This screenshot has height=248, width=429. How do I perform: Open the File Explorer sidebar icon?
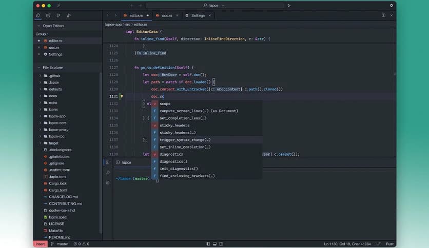click(38, 15)
